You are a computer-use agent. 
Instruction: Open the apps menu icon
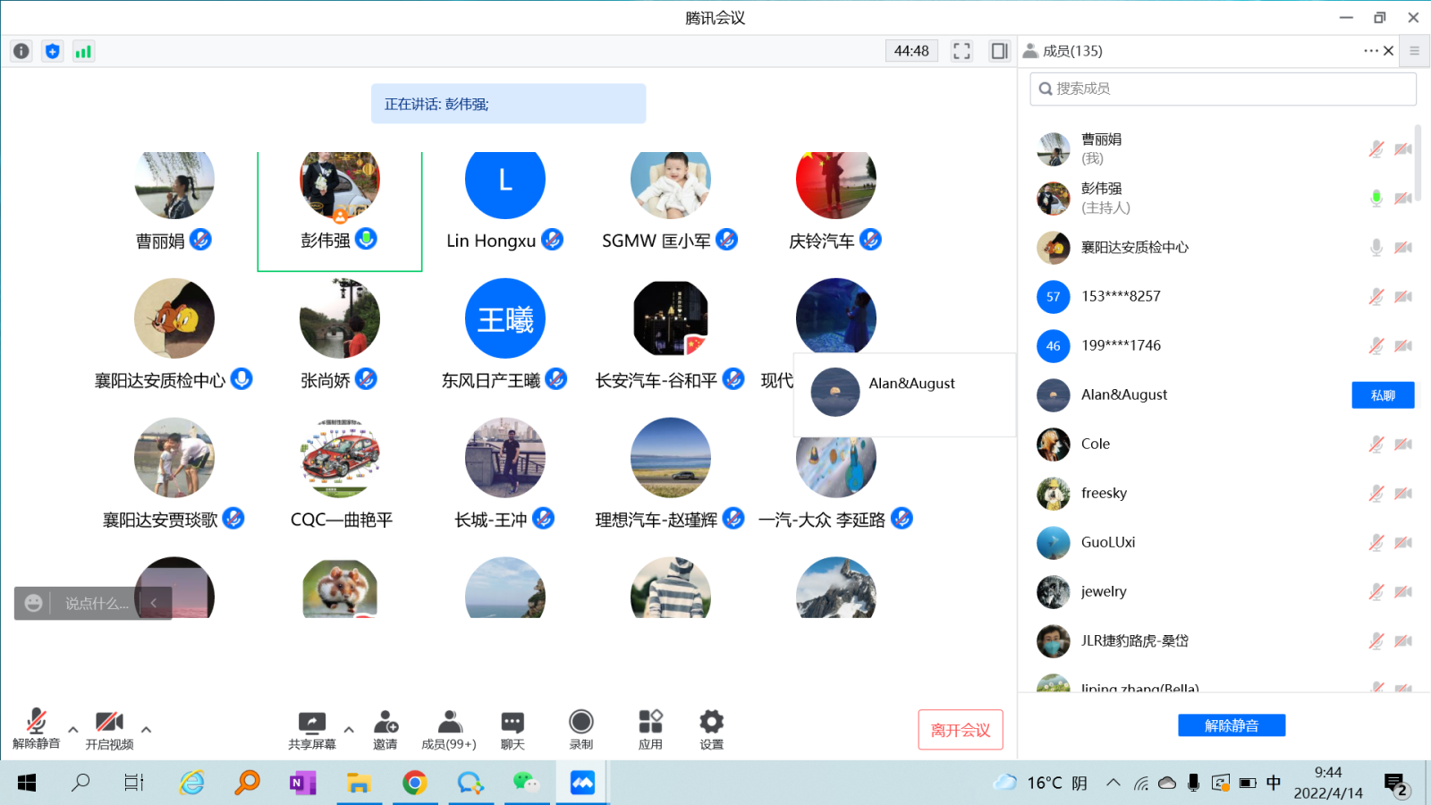pos(650,729)
